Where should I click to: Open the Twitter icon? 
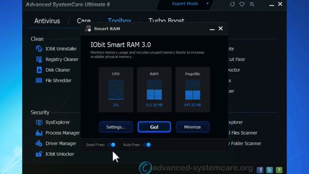pos(269,170)
